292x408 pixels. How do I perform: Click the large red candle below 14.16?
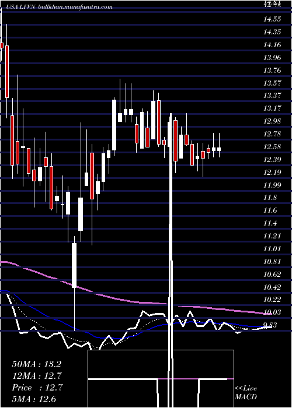[x=7, y=72]
